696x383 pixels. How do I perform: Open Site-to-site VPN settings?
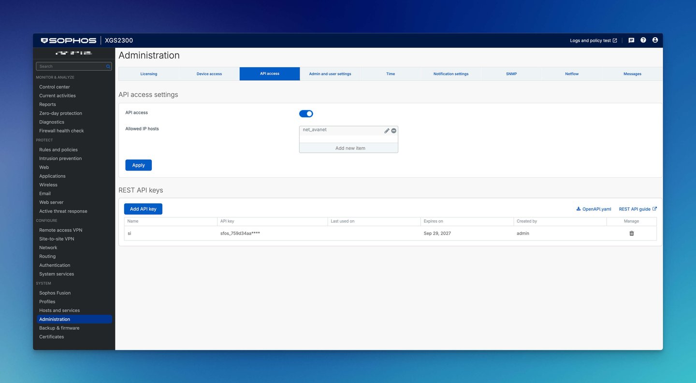(57, 239)
